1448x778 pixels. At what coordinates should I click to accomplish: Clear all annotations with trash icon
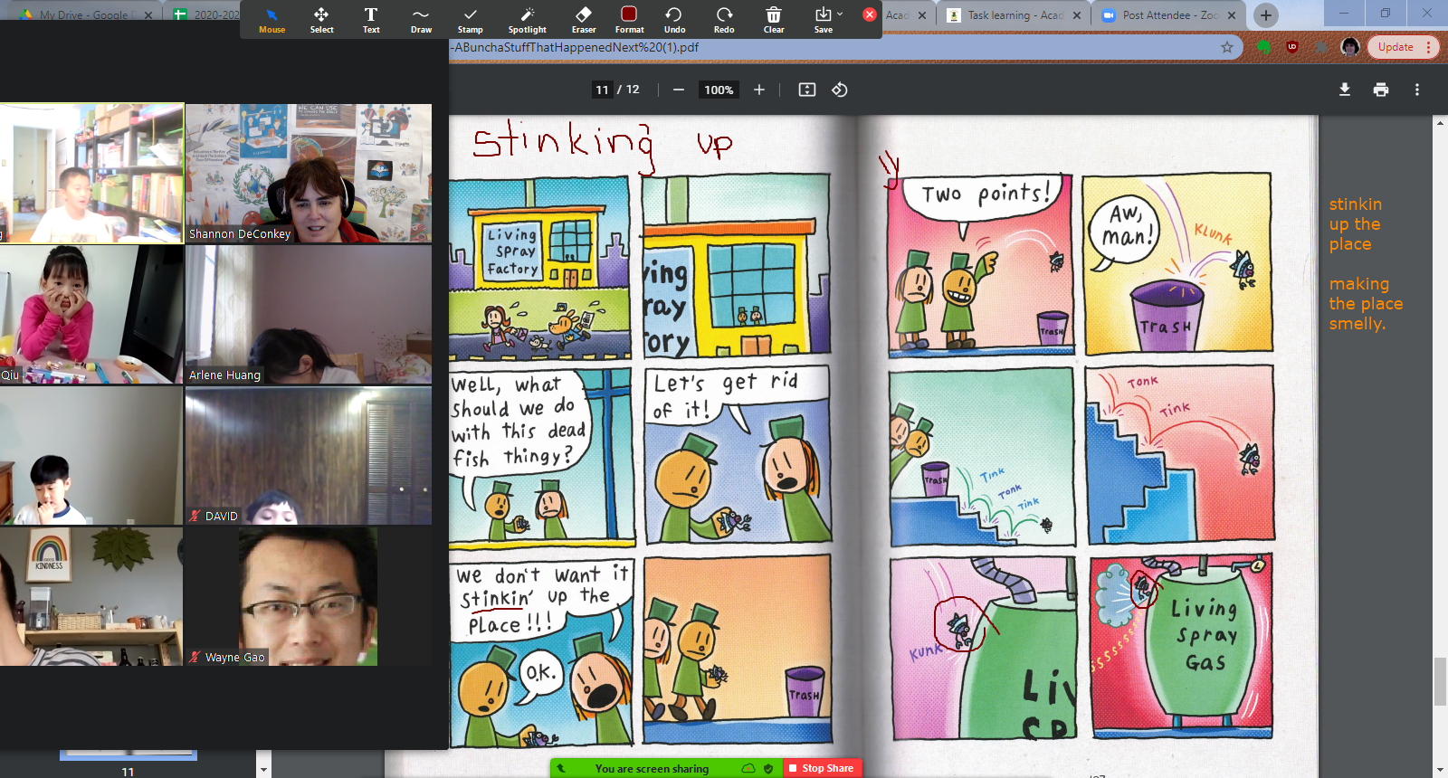pyautogui.click(x=774, y=20)
